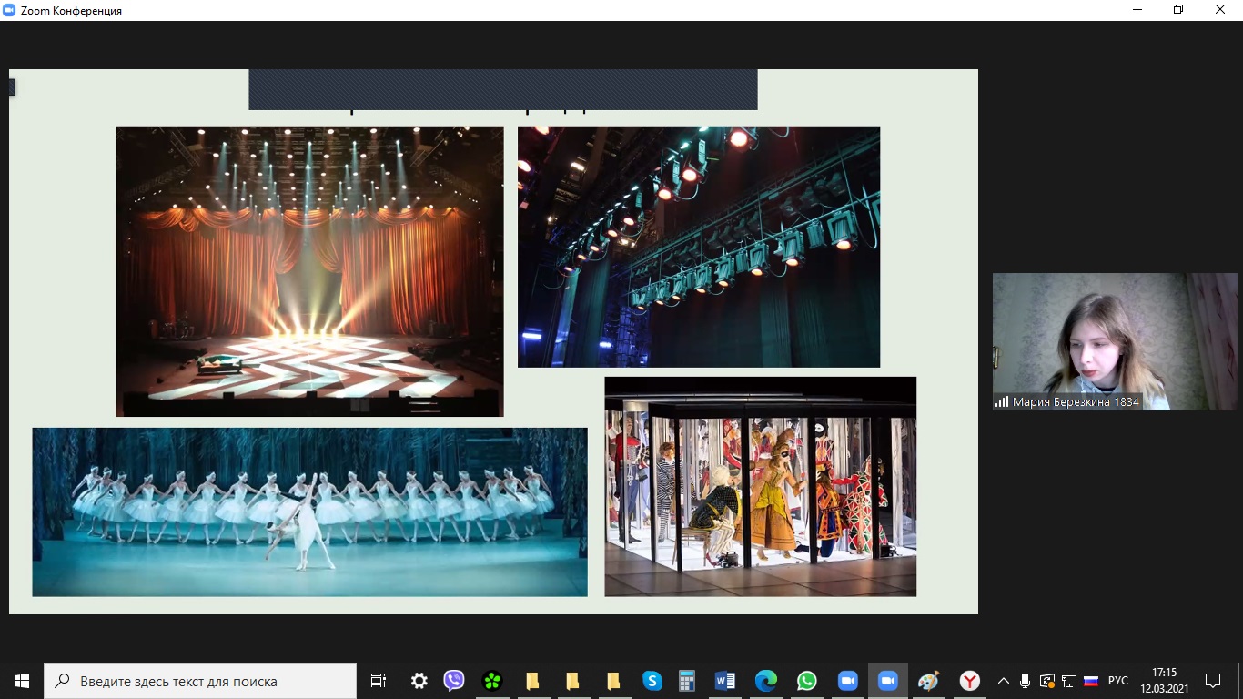Click the dark title banner on slide
This screenshot has height=699, width=1243.
[503, 89]
